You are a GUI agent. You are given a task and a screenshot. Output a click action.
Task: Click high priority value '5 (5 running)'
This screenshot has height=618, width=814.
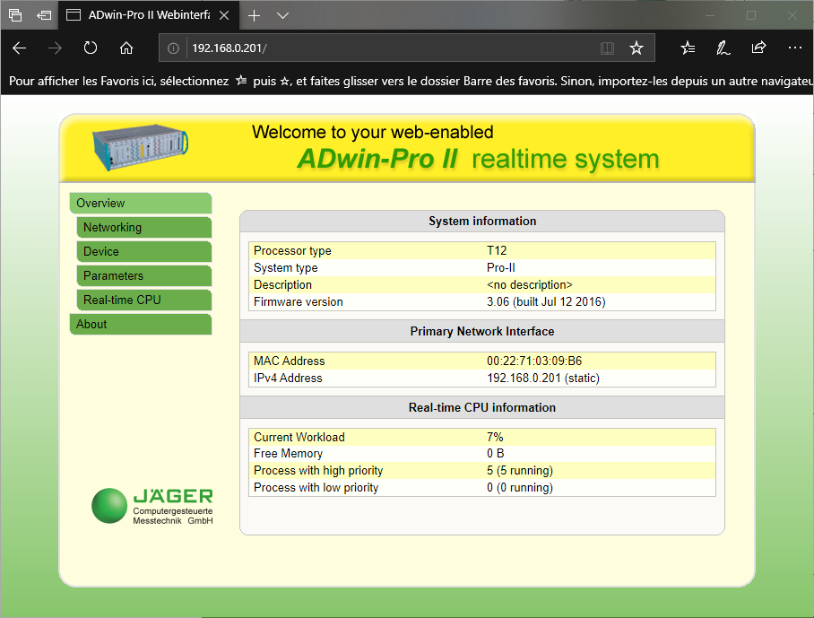520,471
